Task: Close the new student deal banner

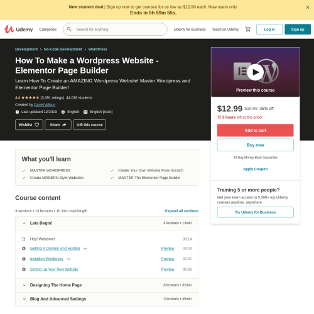Action: (x=308, y=8)
